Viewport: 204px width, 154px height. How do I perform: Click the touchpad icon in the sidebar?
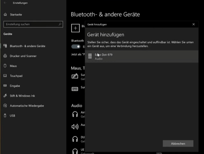click(x=5, y=76)
